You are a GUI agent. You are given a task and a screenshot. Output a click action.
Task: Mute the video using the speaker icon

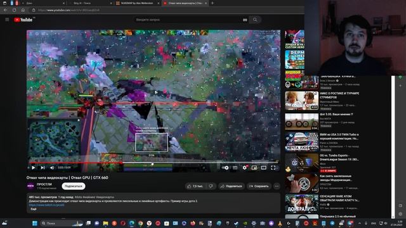[52, 168]
